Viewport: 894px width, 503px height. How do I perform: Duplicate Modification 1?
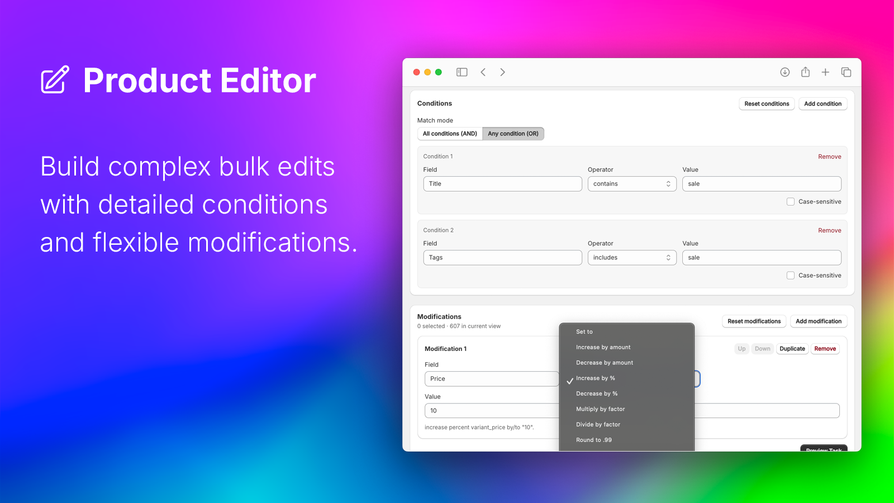tap(792, 348)
